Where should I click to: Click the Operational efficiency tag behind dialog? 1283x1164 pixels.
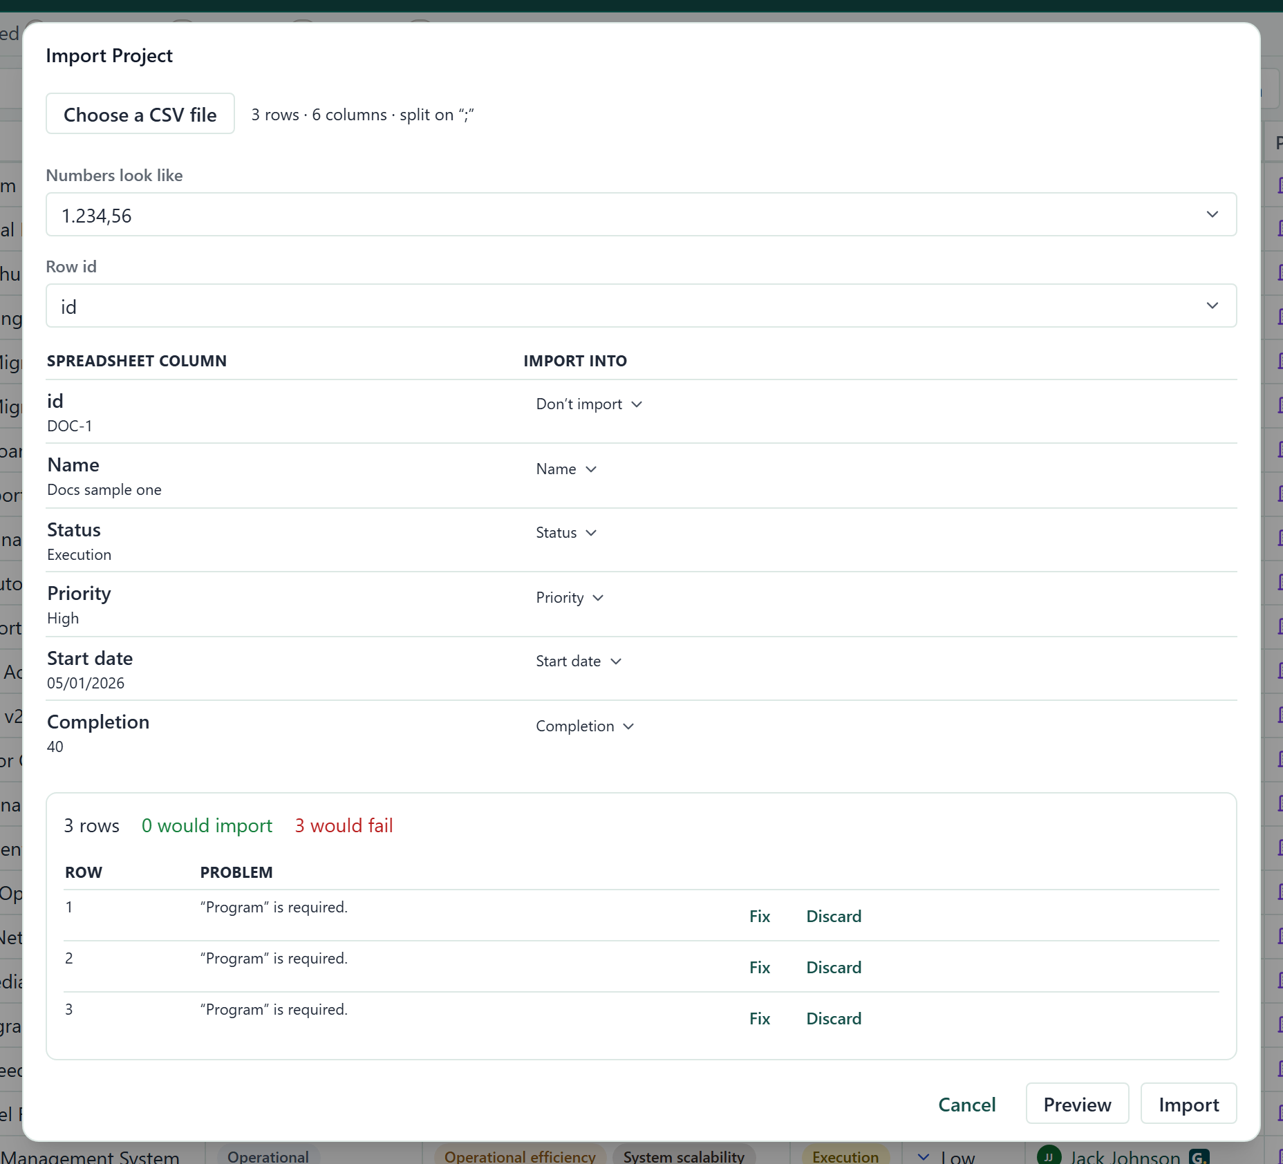[x=520, y=1156]
